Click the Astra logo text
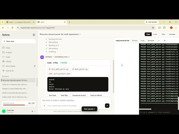Image resolution: width=179 pixels, height=134 pixels. point(6,35)
